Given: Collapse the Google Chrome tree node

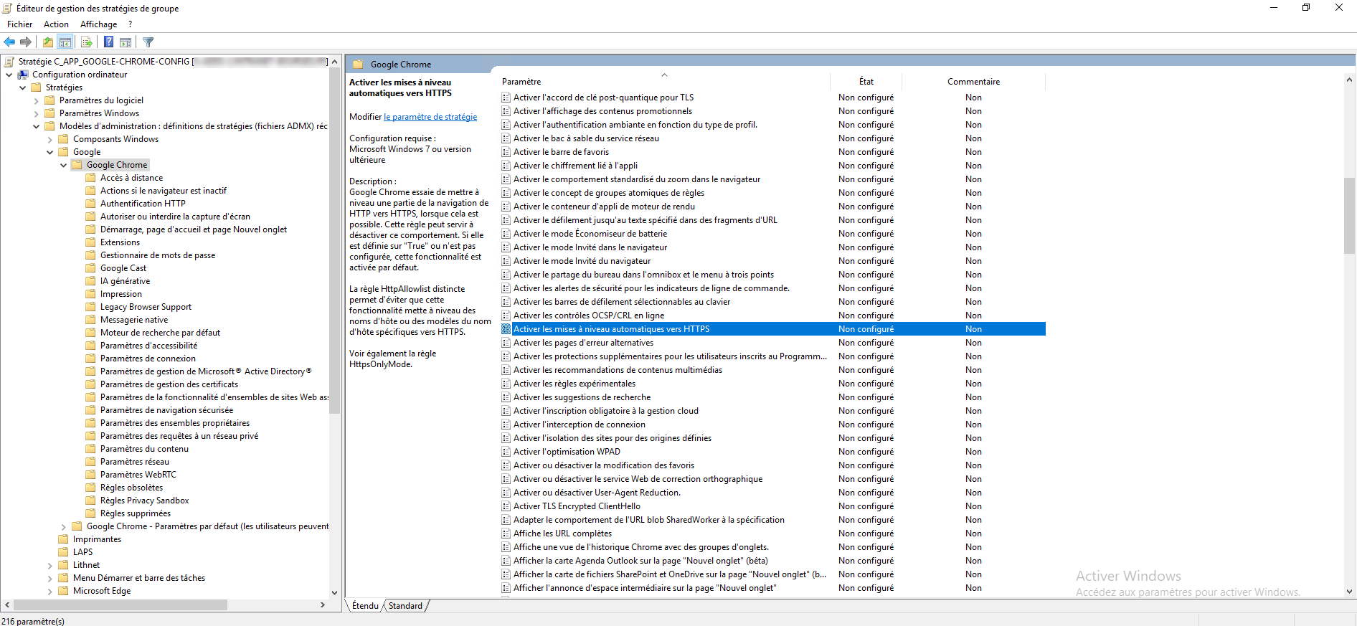Looking at the screenshot, I should 63,165.
